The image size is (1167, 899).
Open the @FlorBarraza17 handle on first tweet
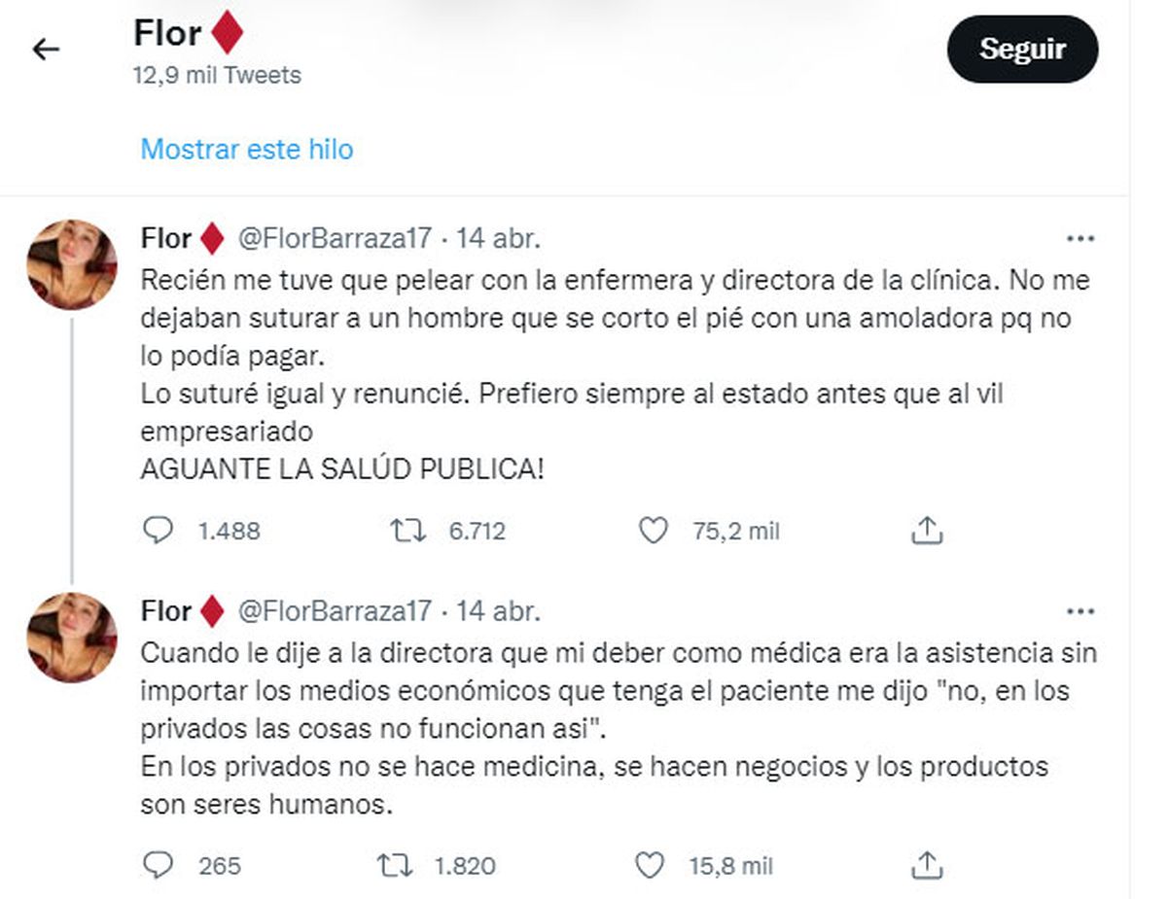click(x=334, y=238)
